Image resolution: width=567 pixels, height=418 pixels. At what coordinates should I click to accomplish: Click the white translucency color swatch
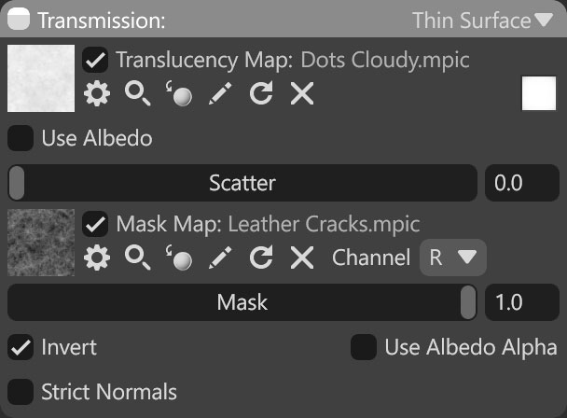tap(539, 93)
